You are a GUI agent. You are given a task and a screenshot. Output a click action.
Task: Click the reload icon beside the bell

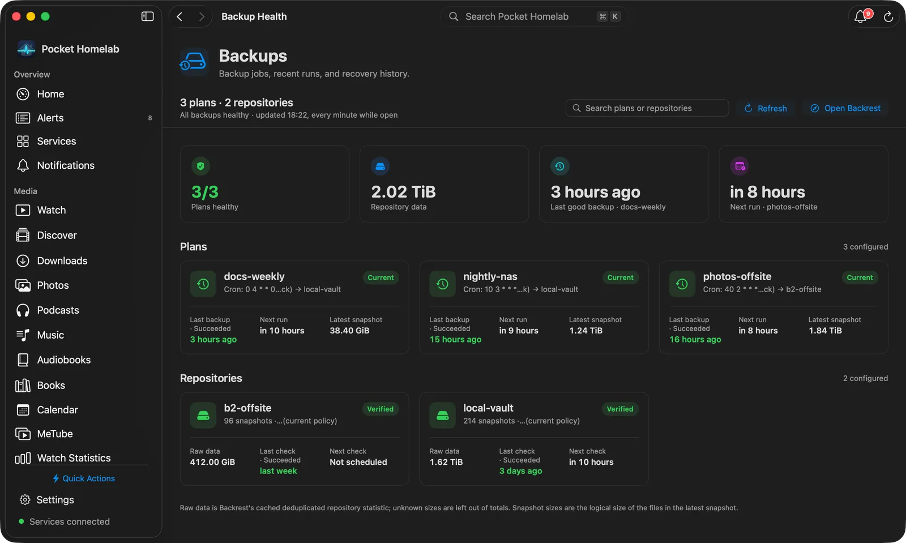[888, 17]
